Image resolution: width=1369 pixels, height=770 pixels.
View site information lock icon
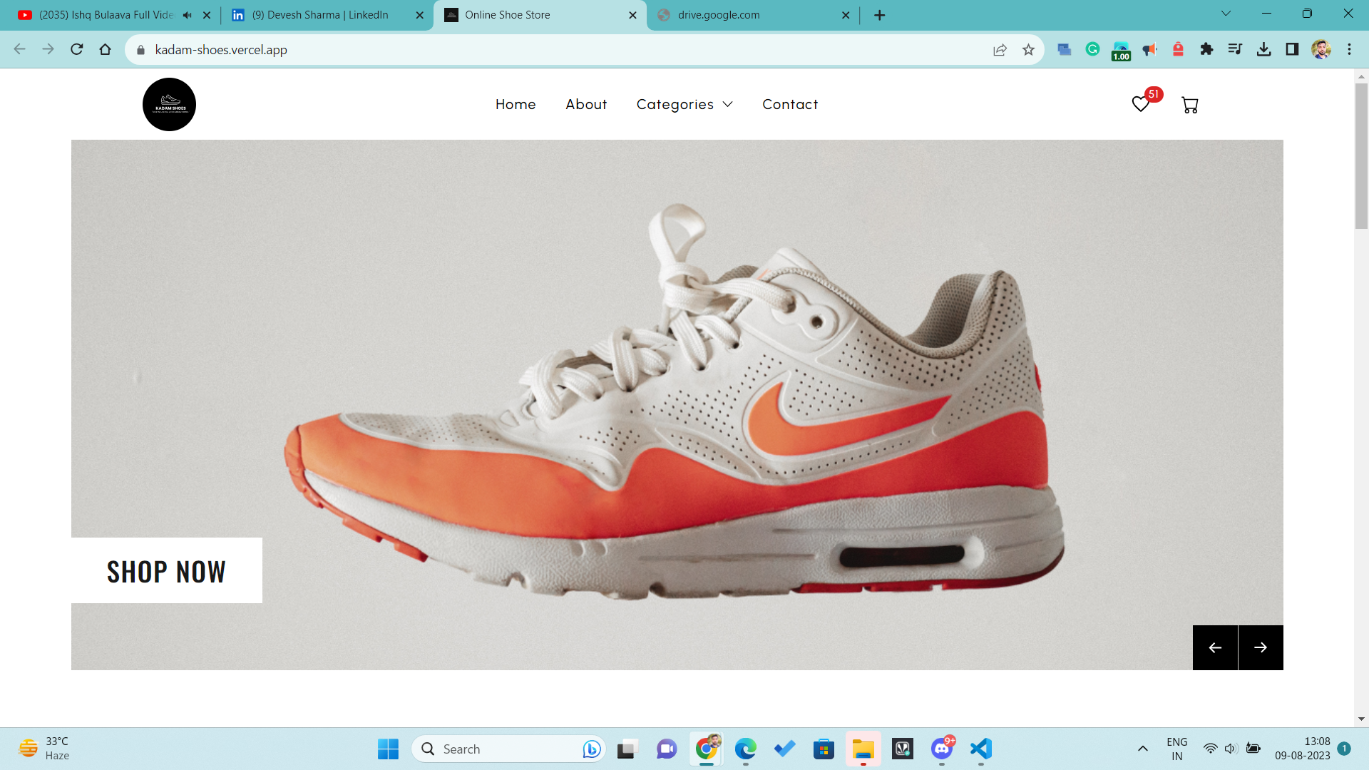[x=140, y=49]
